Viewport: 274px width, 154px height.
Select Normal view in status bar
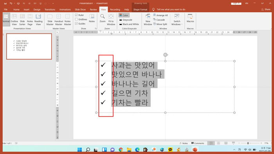coord(211,143)
